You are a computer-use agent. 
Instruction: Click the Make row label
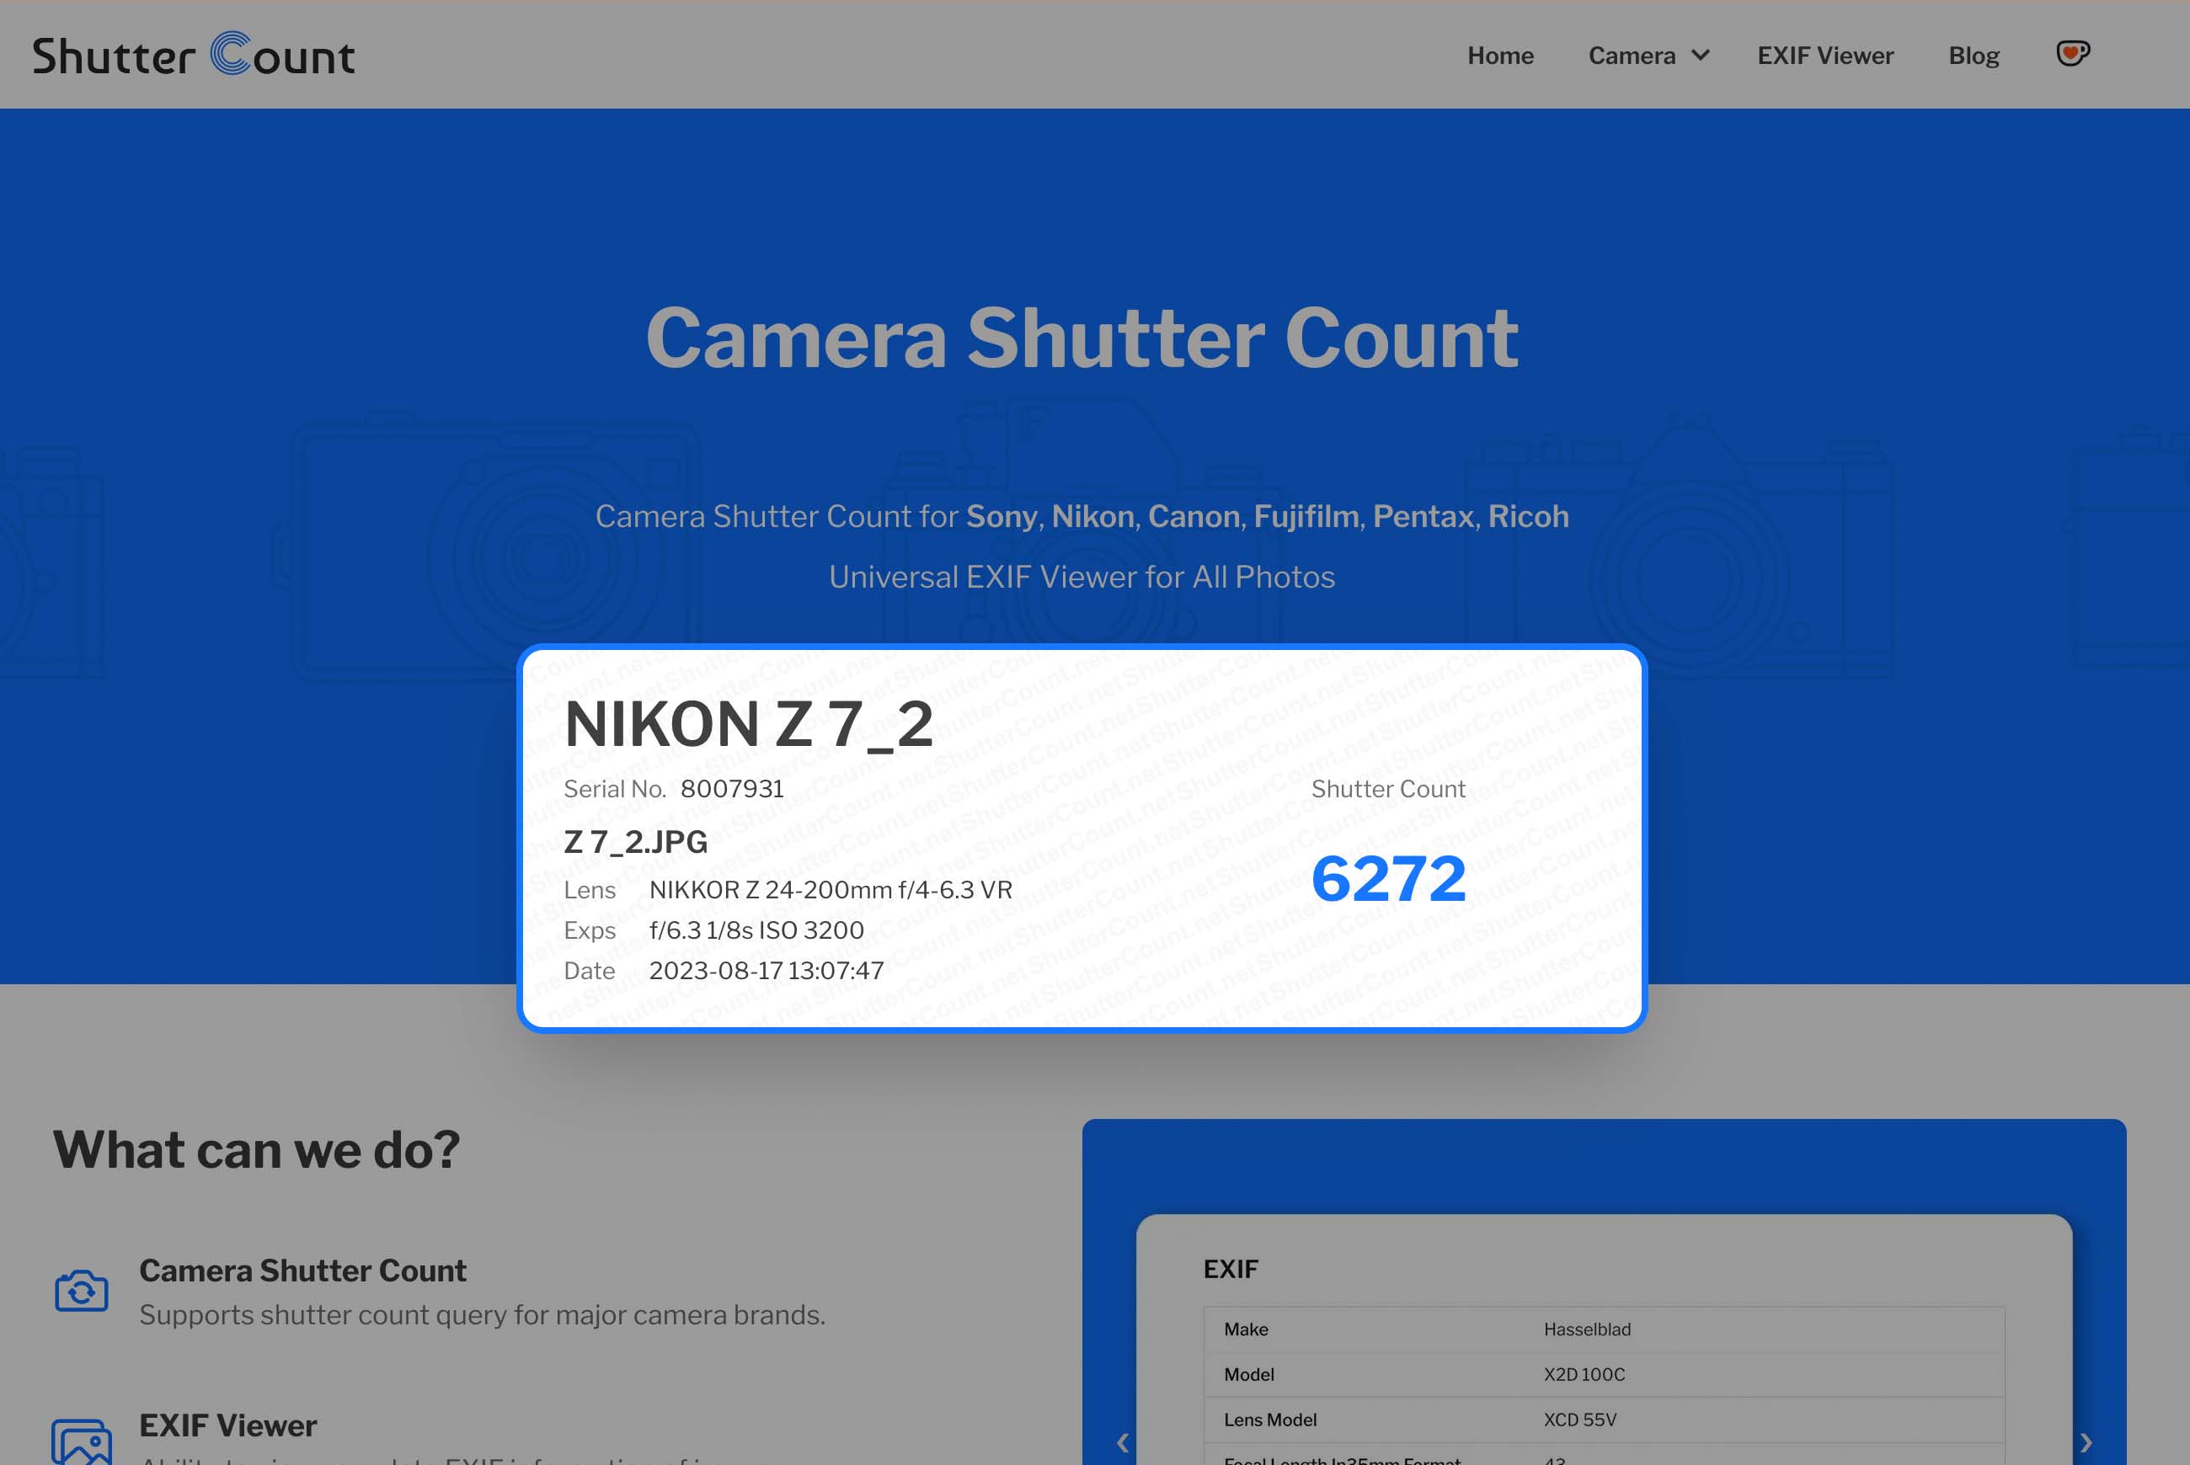pyautogui.click(x=1246, y=1329)
